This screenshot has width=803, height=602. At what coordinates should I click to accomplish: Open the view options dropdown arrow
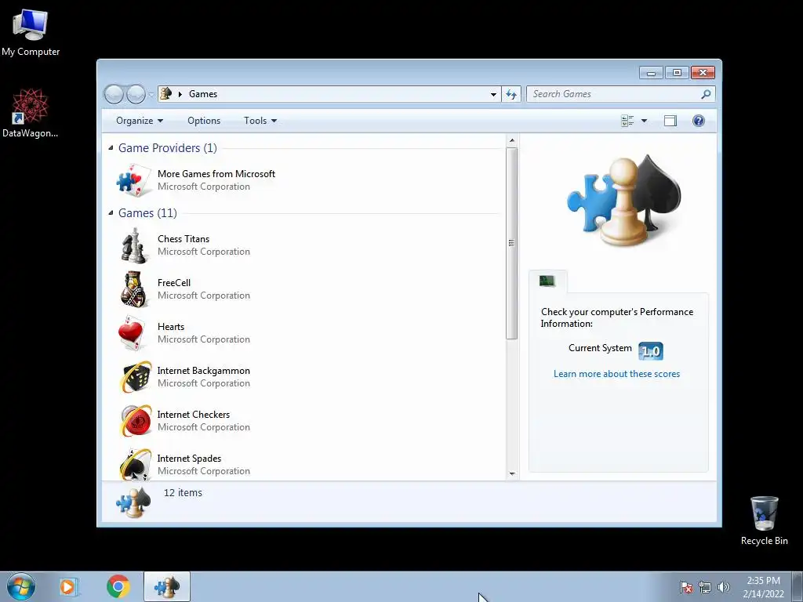pyautogui.click(x=645, y=121)
